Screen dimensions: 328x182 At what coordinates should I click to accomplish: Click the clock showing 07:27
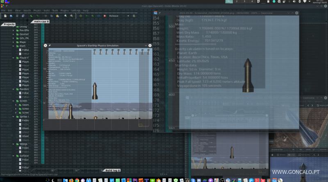(320, 2)
